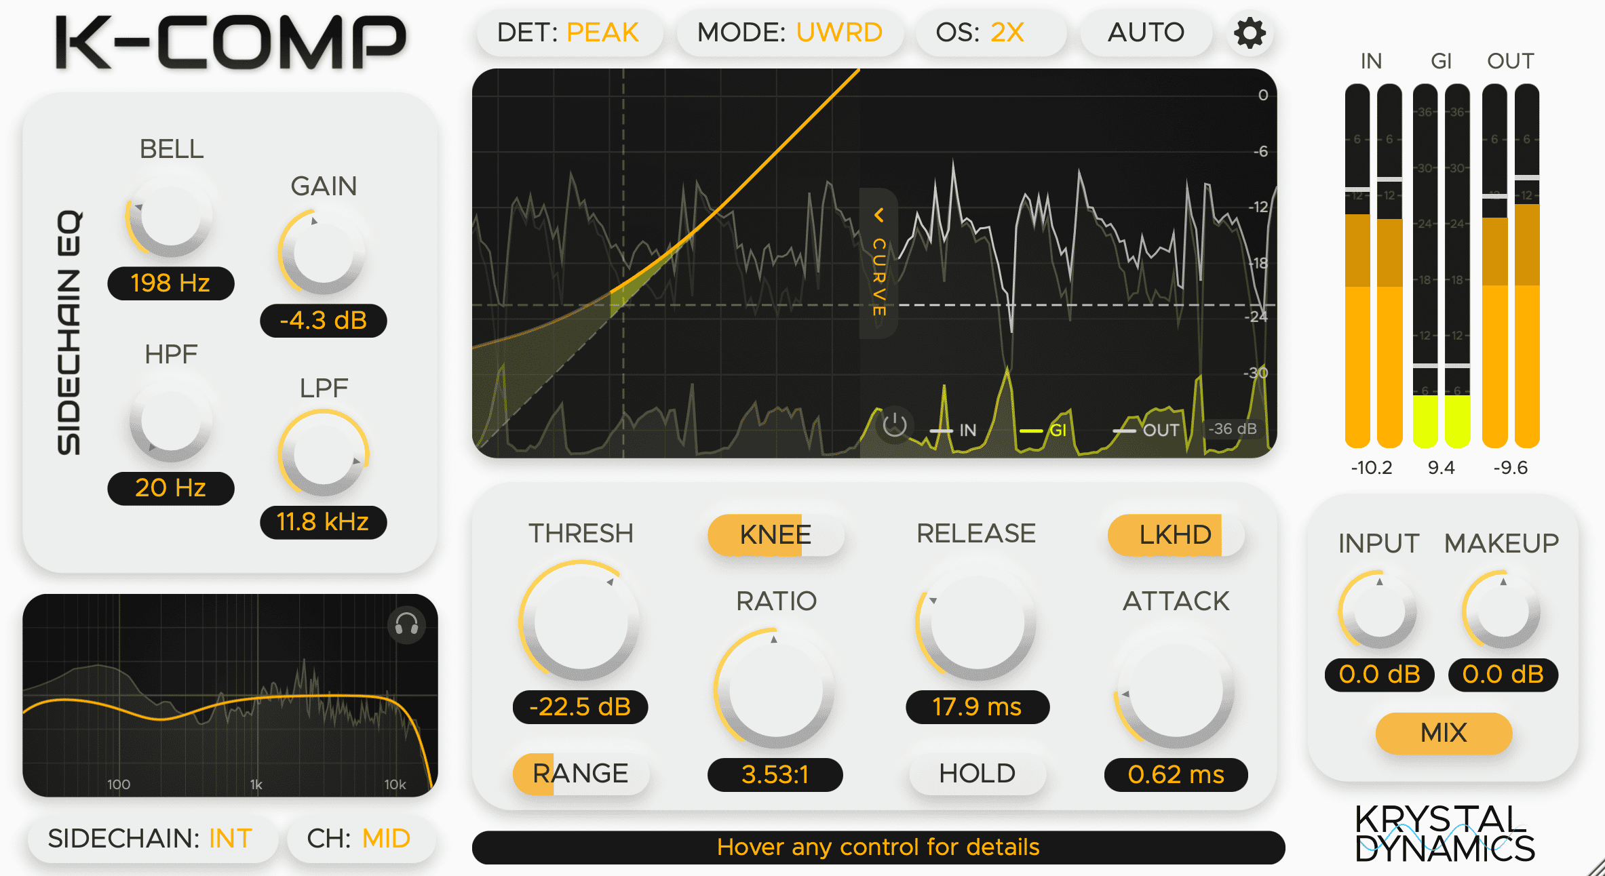Click the MAKEUP gain knob

click(1503, 610)
